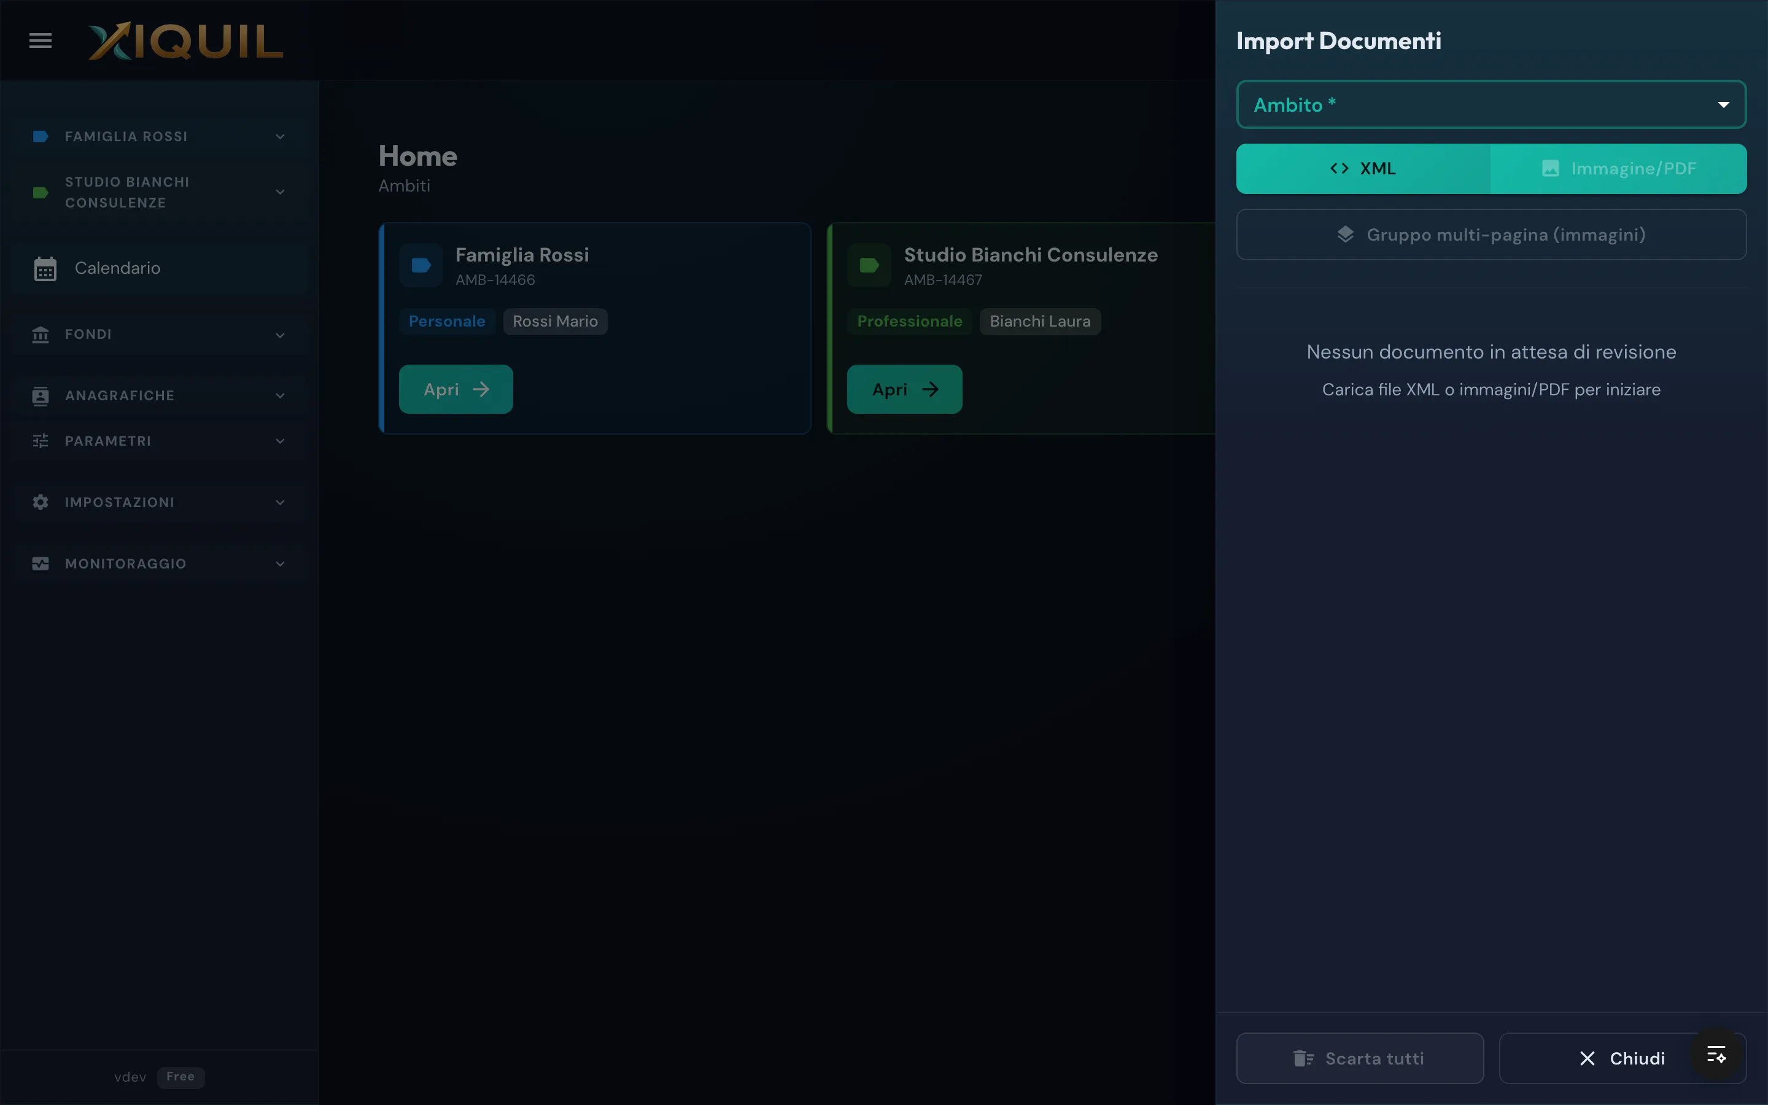1768x1105 pixels.
Task: Click the Monitoraggio heartbeat icon
Action: (41, 564)
